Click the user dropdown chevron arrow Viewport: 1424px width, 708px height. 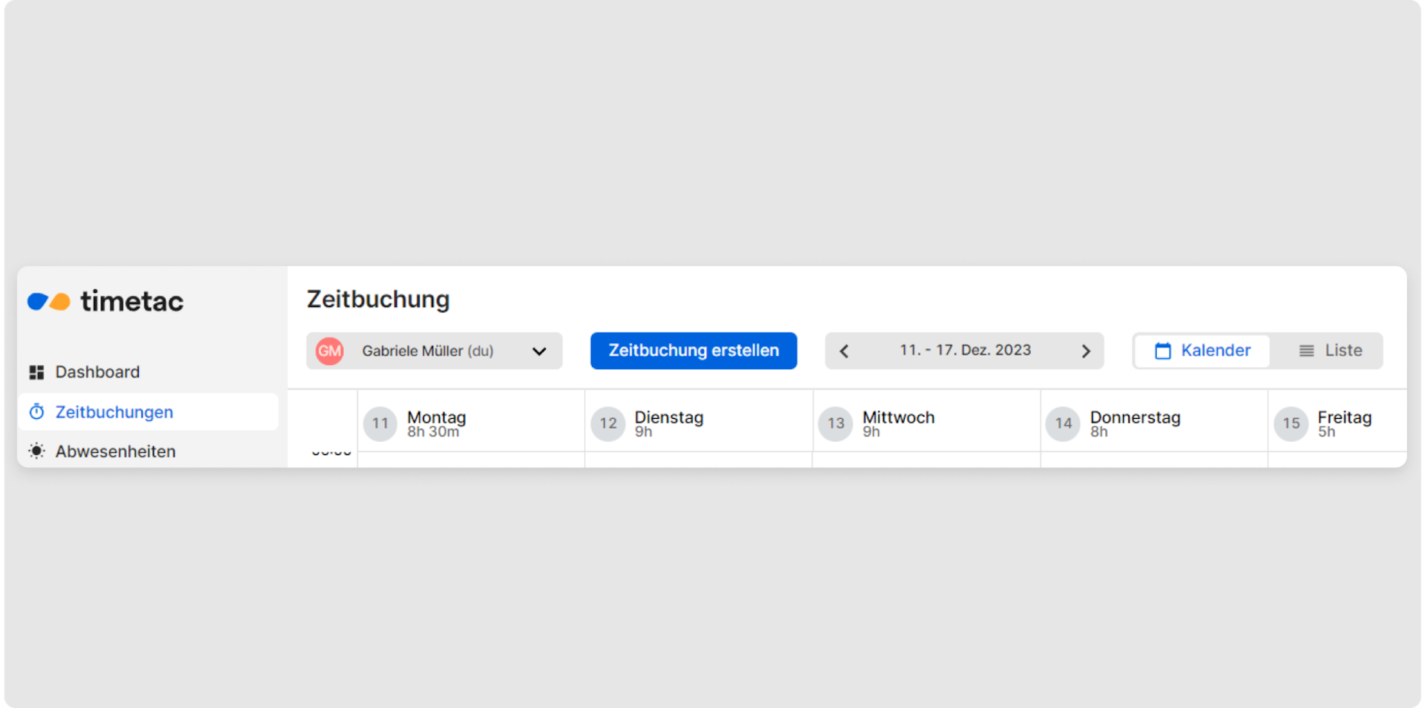tap(539, 351)
